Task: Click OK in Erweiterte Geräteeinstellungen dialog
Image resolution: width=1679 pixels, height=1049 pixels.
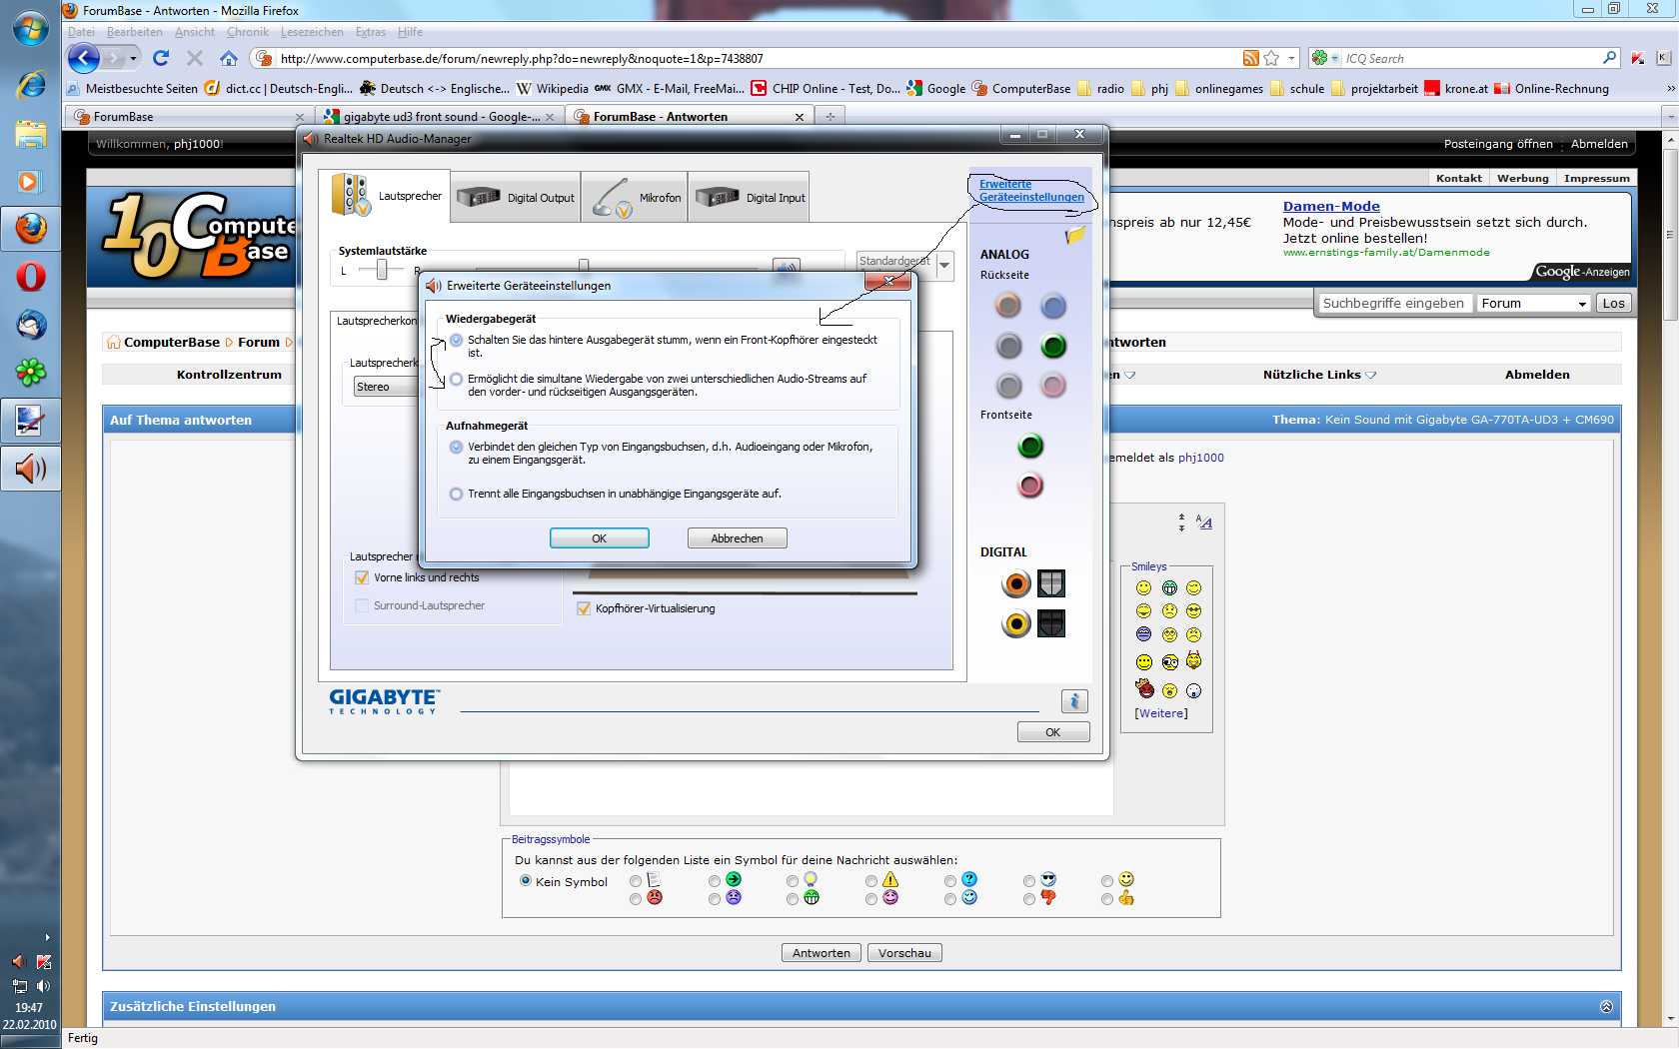Action: [x=600, y=538]
